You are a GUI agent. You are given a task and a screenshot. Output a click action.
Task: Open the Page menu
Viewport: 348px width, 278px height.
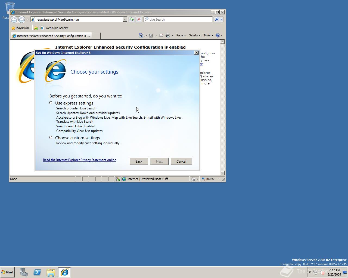[x=181, y=35]
